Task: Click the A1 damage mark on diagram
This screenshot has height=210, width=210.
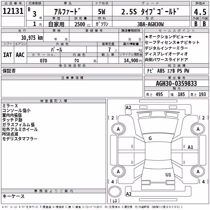Action: [190, 147]
